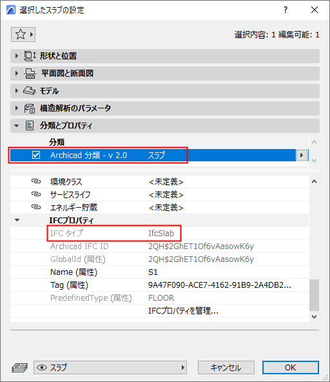Image resolution: width=330 pixels, height=382 pixels.
Task: Select the 環境クラス value <未定義>
Action: coord(166,182)
